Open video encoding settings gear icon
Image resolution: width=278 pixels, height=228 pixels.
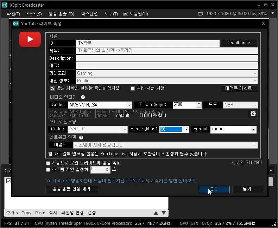pos(253,113)
